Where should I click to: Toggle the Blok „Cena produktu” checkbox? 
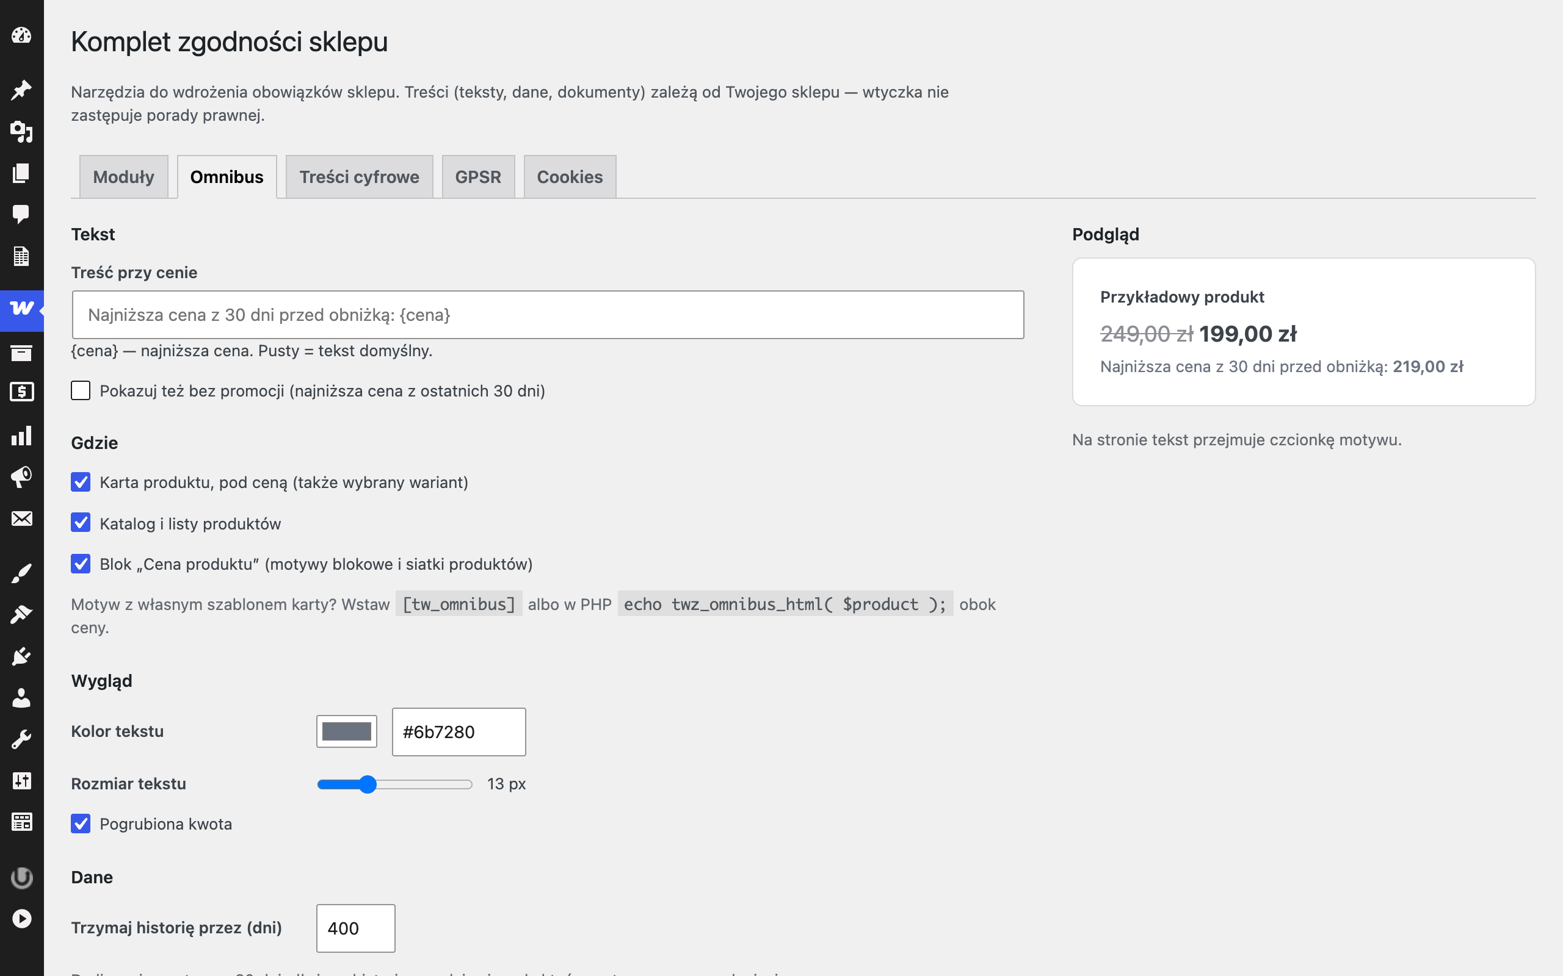81,564
